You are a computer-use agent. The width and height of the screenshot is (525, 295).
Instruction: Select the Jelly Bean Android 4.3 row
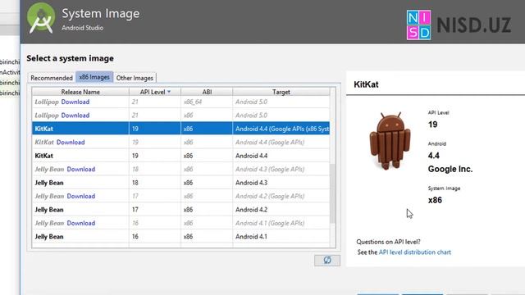pyautogui.click(x=180, y=183)
